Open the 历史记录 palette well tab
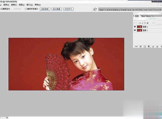Image resolution: width=162 pixels, height=119 pixels. [x=158, y=10]
